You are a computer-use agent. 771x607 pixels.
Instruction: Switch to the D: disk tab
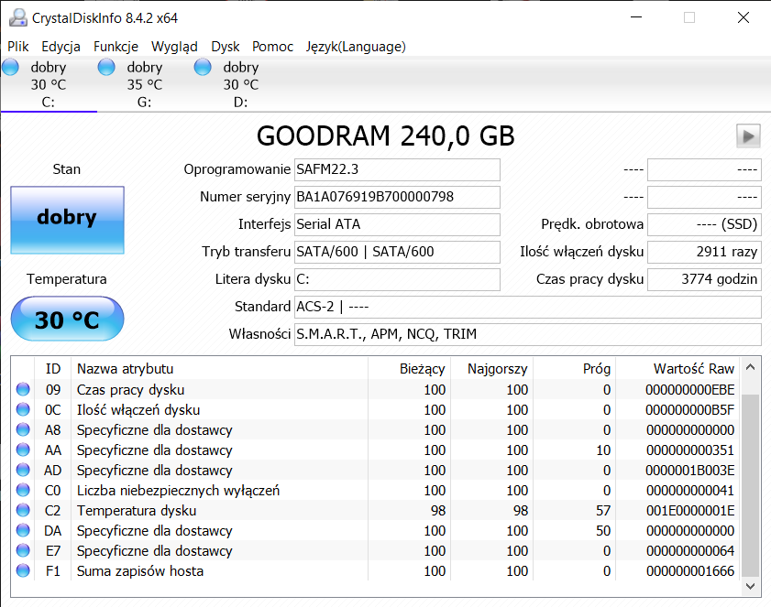tap(241, 84)
